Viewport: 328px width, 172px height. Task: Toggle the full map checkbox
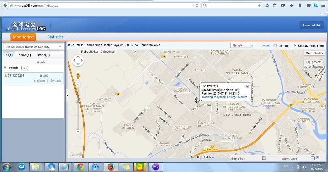[x=275, y=45]
